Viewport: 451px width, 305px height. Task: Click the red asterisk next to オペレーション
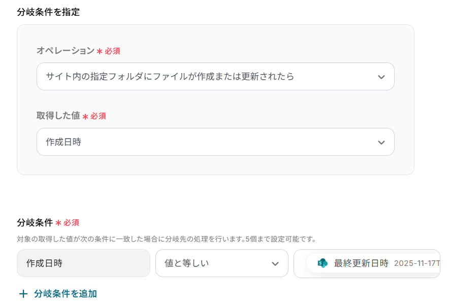(100, 51)
